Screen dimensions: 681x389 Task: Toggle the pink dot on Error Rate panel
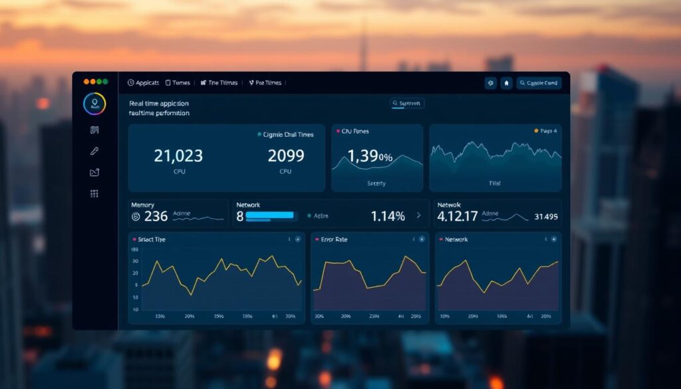(x=317, y=239)
